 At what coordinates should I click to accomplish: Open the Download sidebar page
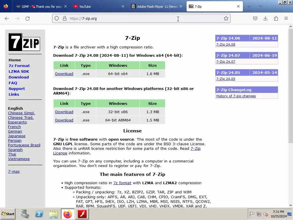click(19, 77)
